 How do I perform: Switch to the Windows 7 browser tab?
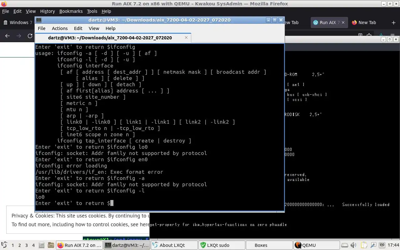(x=18, y=22)
